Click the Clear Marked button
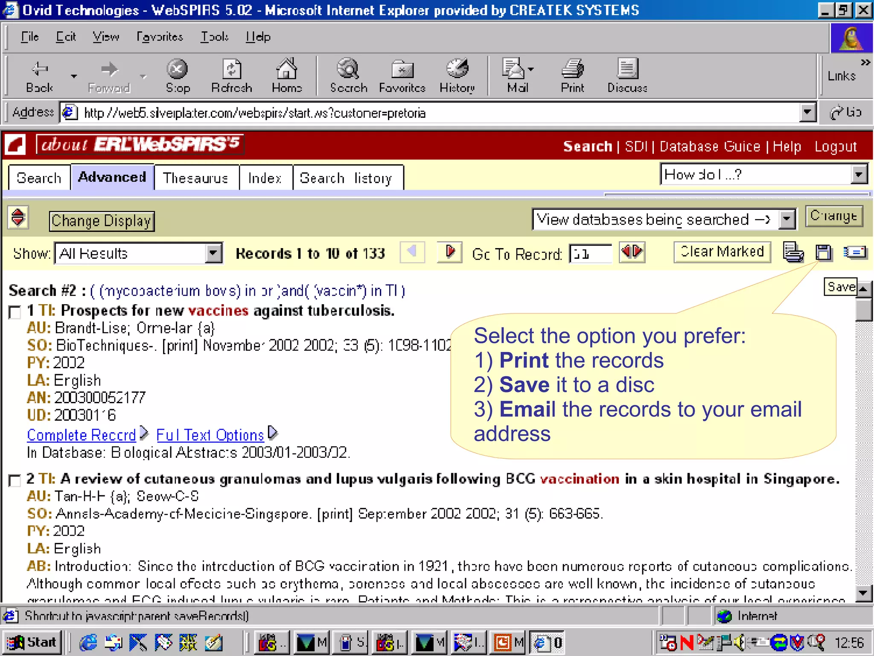874x656 pixels. [722, 252]
